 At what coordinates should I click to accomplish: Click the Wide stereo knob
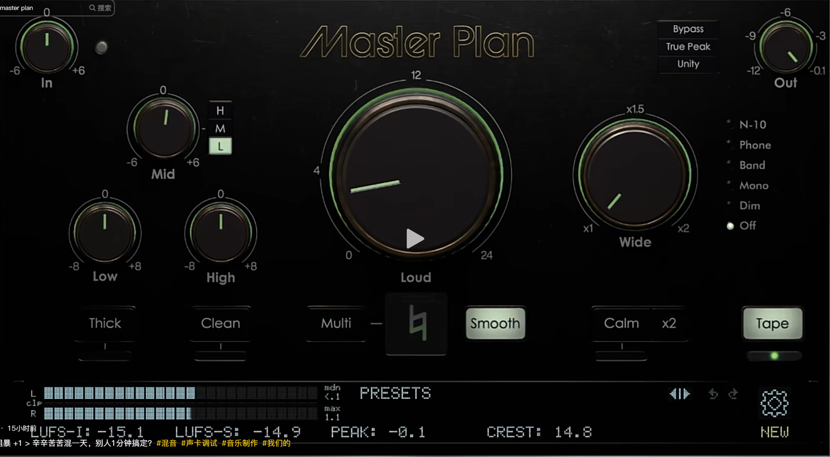point(635,175)
